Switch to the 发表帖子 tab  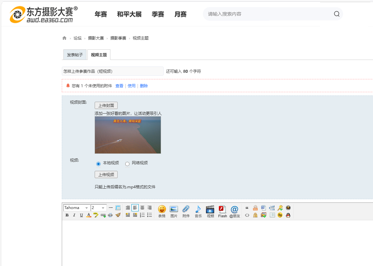click(x=75, y=55)
